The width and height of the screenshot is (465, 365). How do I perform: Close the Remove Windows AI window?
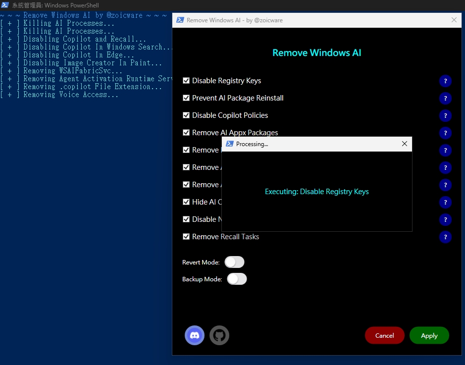(x=454, y=20)
